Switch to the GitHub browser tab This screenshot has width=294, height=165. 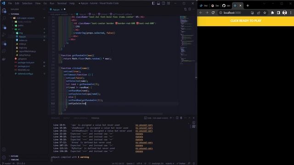pos(226,5)
